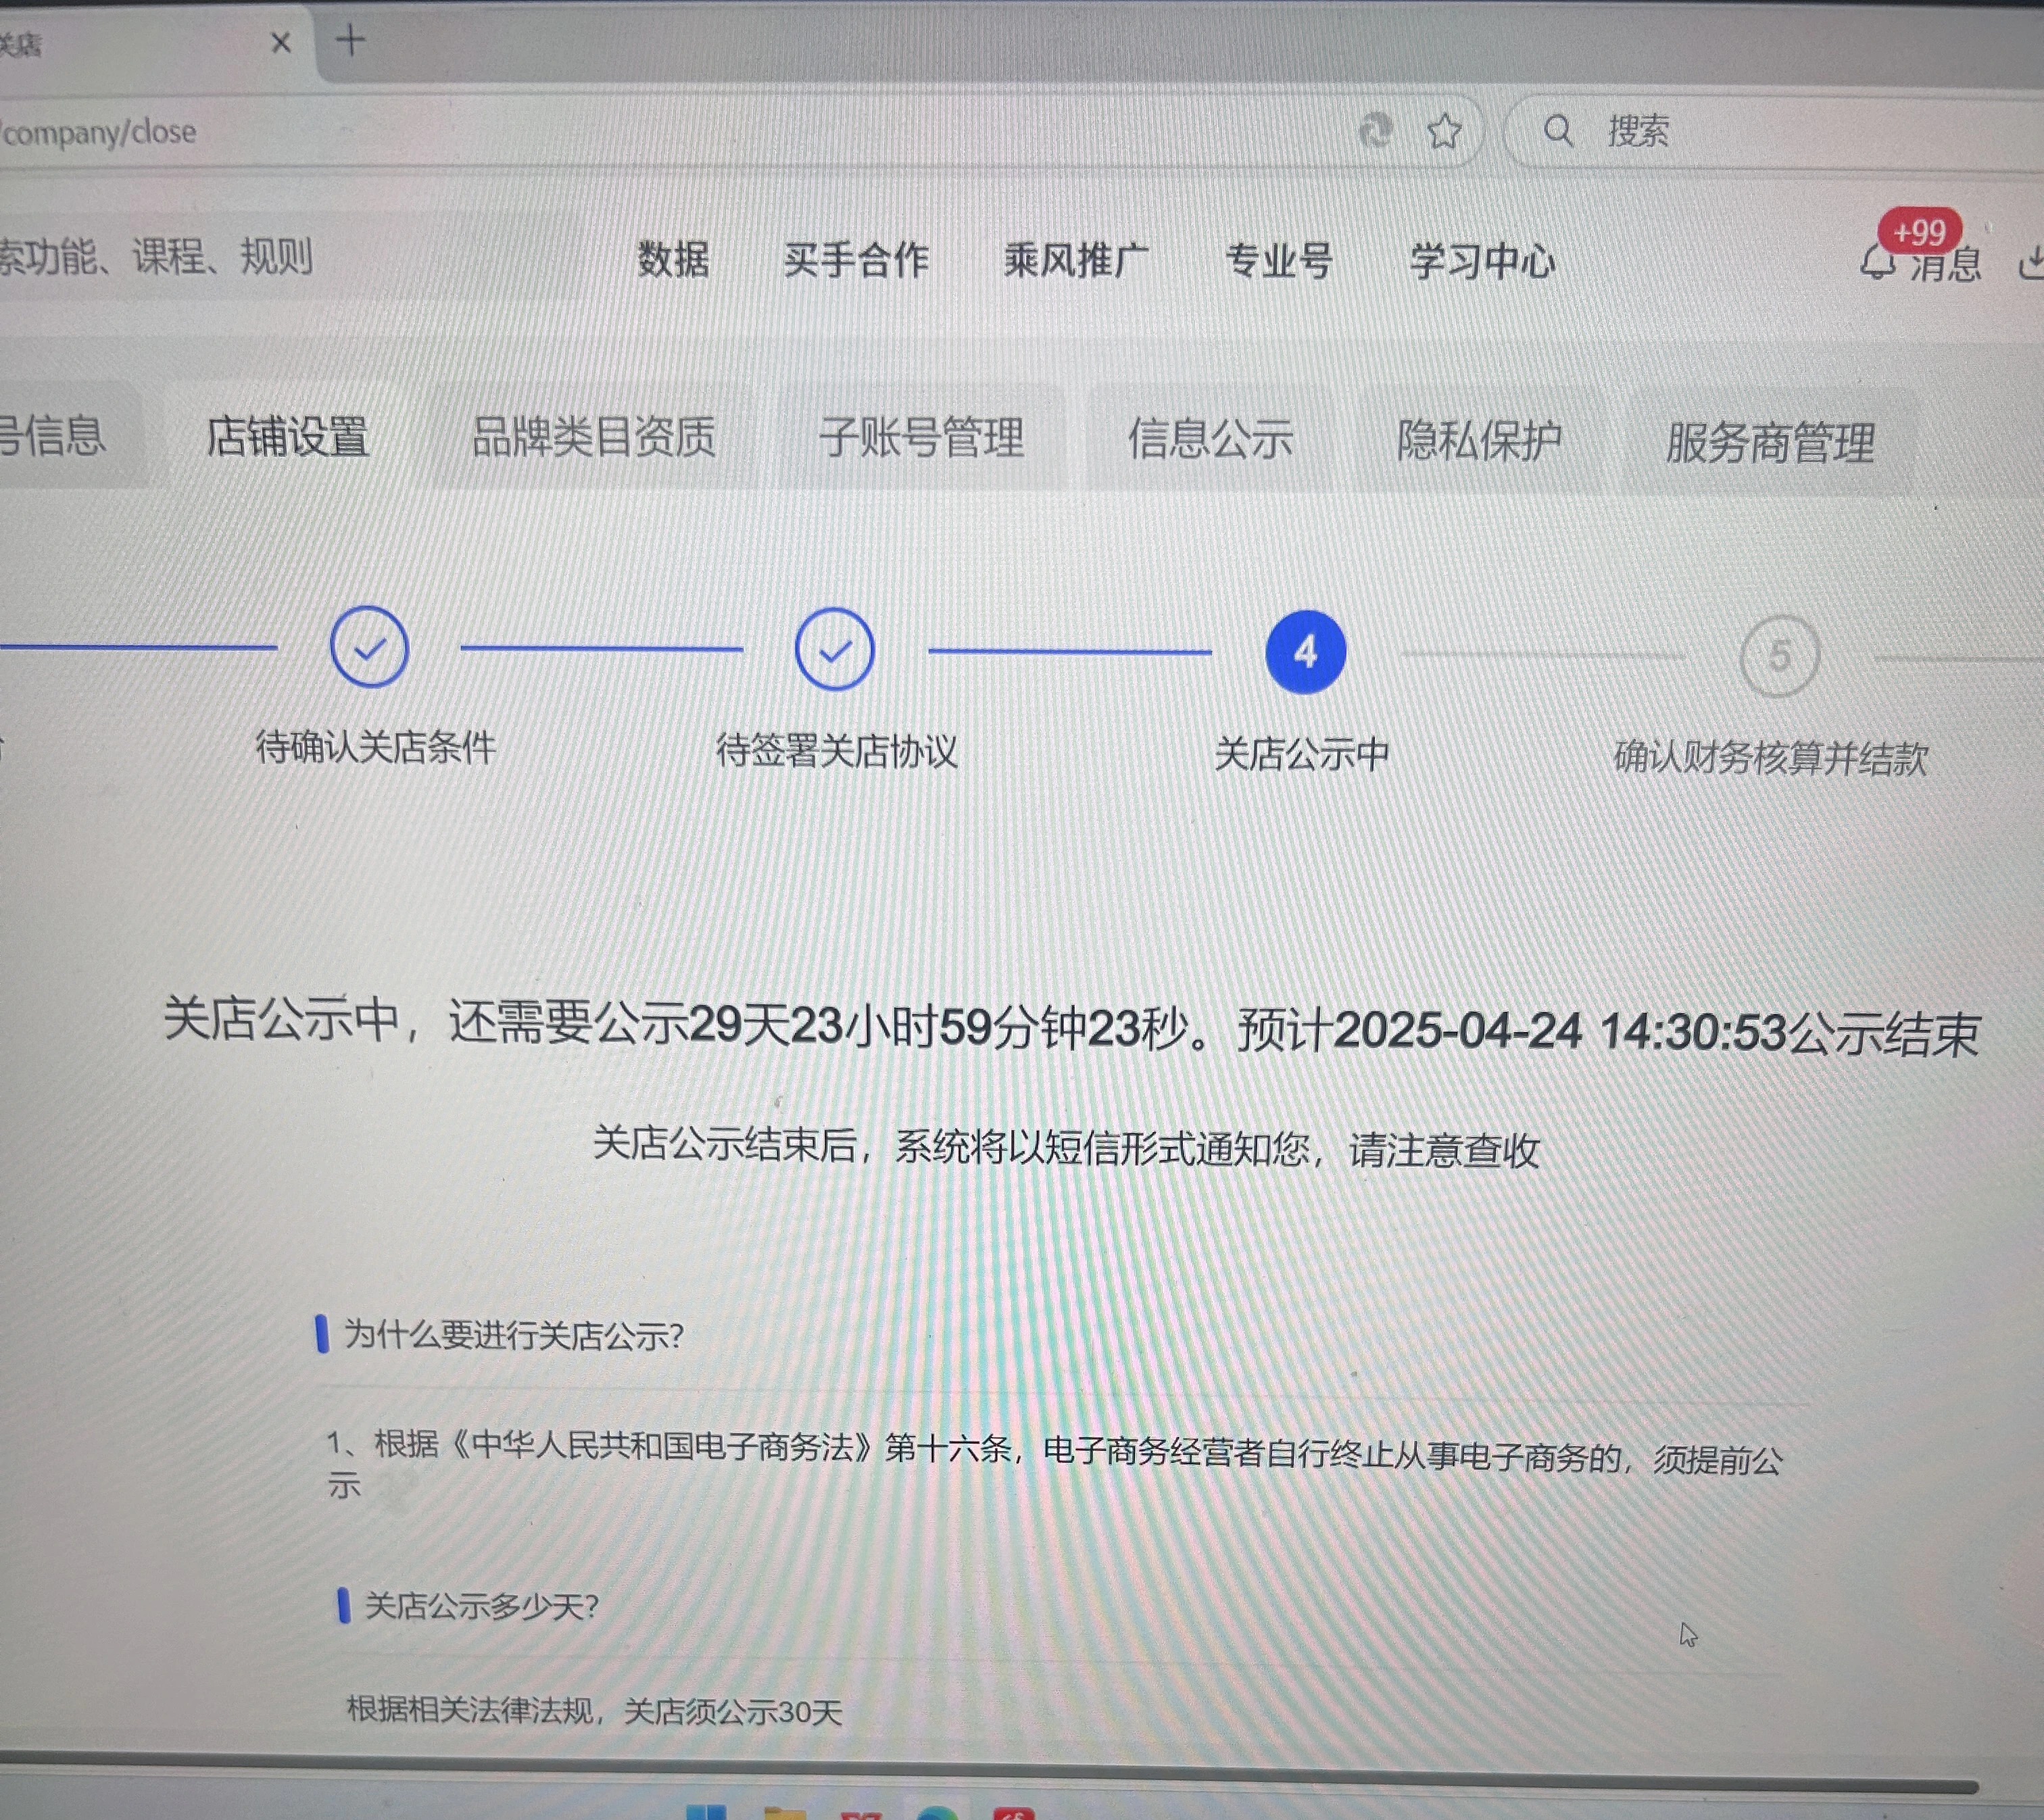Go to 乘风推广 navigation item
This screenshot has height=1820, width=2044.
point(1075,261)
